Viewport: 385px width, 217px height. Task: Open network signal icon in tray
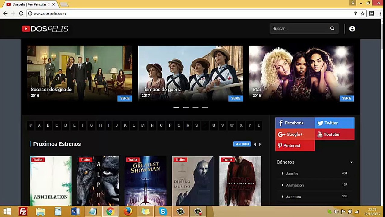(357, 212)
